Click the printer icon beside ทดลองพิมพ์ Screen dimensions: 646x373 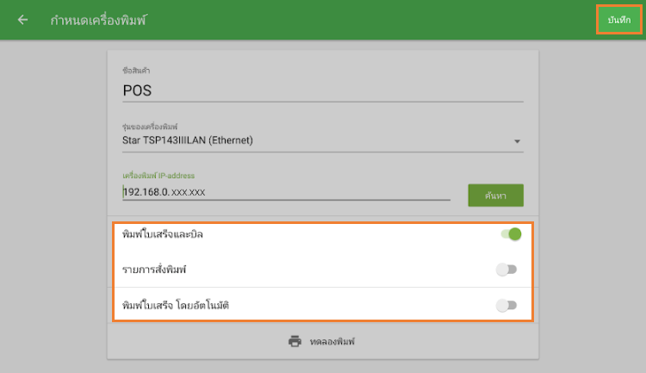coord(295,341)
